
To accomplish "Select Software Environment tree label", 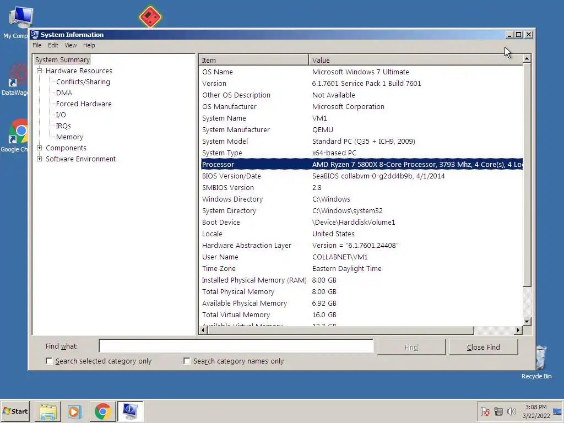I will [80, 159].
